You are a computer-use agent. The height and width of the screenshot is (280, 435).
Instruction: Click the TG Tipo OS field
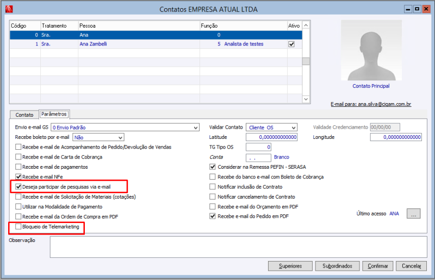259,147
